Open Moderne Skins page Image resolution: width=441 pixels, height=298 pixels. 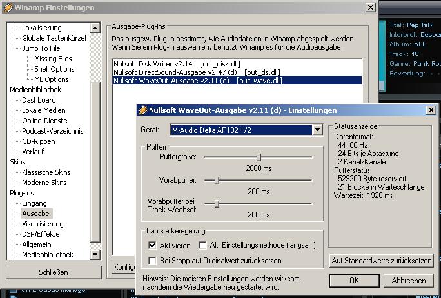click(x=44, y=183)
